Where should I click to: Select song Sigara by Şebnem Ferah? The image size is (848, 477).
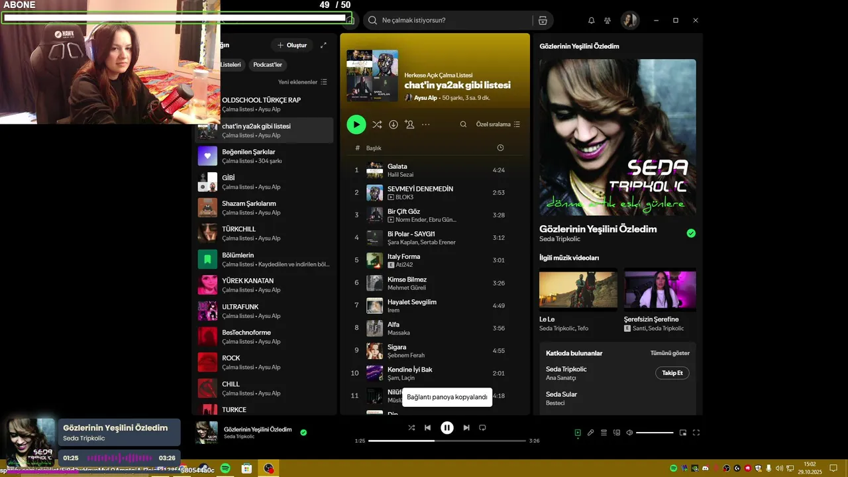[435, 351]
